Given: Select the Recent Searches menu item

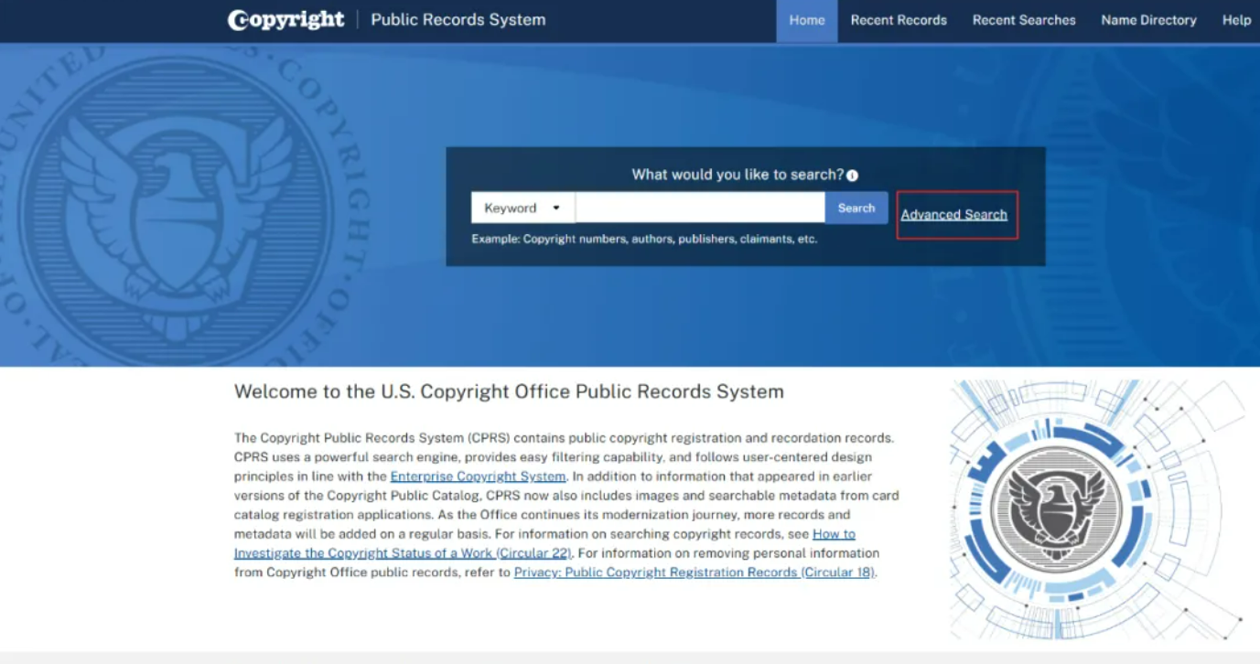Looking at the screenshot, I should click(1023, 20).
